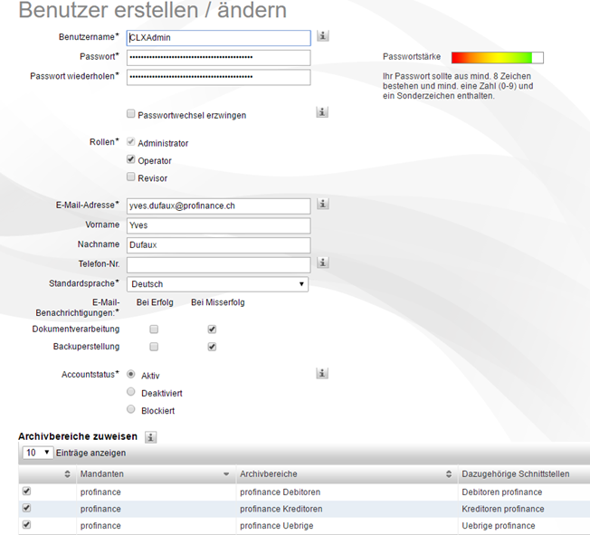Sort by Dazugehörige Schnittstellen column header

point(516,474)
